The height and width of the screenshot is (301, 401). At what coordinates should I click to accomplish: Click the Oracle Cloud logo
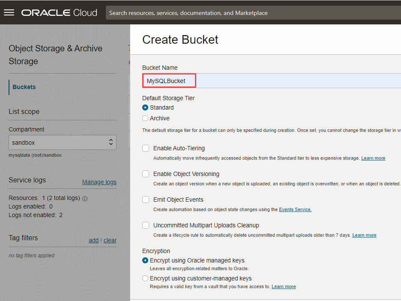(59, 12)
